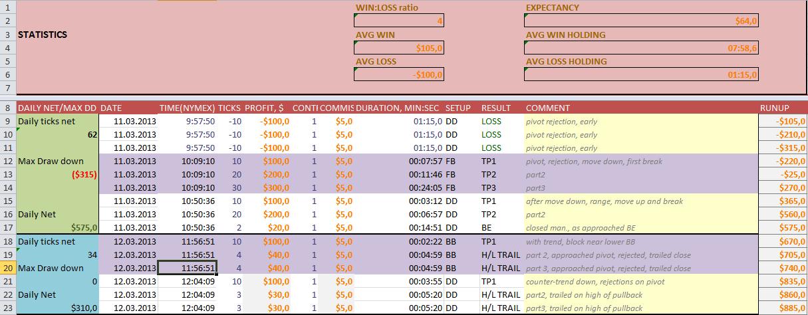Screen dimensions: 808x315
Task: Click the AVG WIN value $105,0
Action: pyautogui.click(x=399, y=48)
